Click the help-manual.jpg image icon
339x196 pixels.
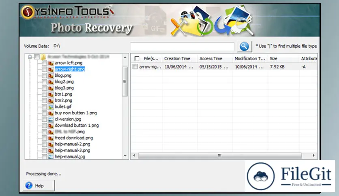(x=51, y=157)
